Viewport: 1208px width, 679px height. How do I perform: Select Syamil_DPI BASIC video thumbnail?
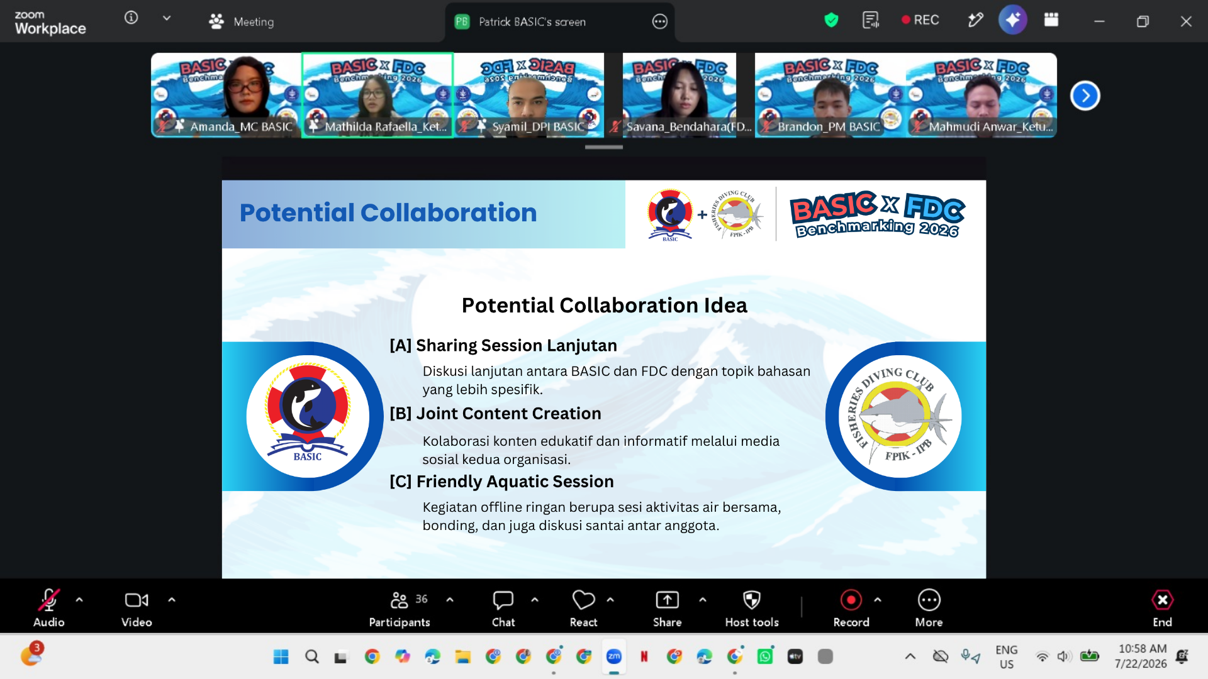pos(528,95)
